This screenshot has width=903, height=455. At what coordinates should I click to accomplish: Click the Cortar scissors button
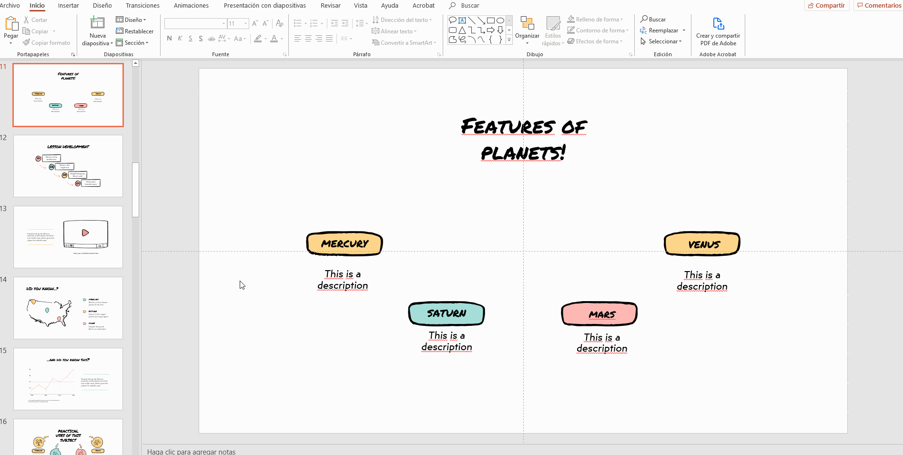tap(35, 20)
